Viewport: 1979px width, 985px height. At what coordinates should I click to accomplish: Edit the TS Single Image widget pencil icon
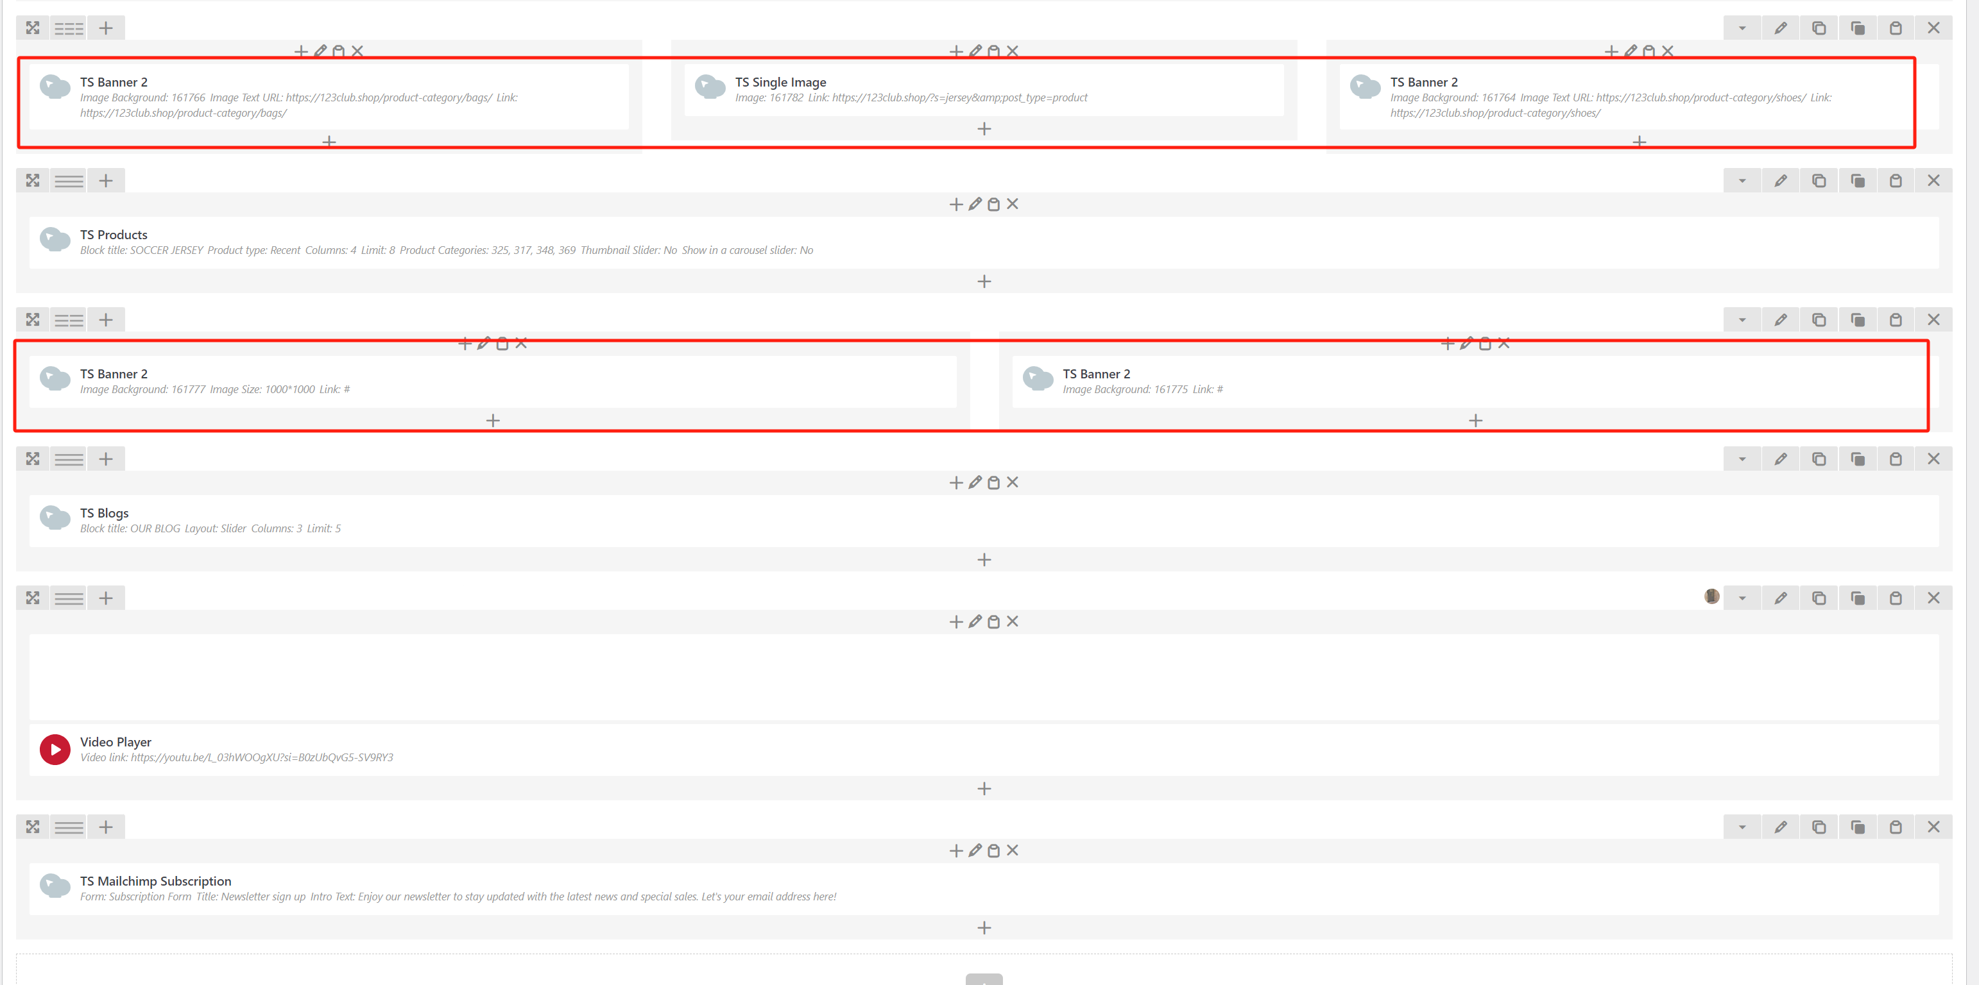coord(975,50)
